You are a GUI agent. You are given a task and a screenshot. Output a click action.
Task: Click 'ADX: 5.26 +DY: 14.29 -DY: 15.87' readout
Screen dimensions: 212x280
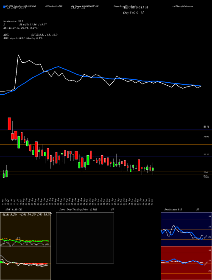tap(26, 214)
